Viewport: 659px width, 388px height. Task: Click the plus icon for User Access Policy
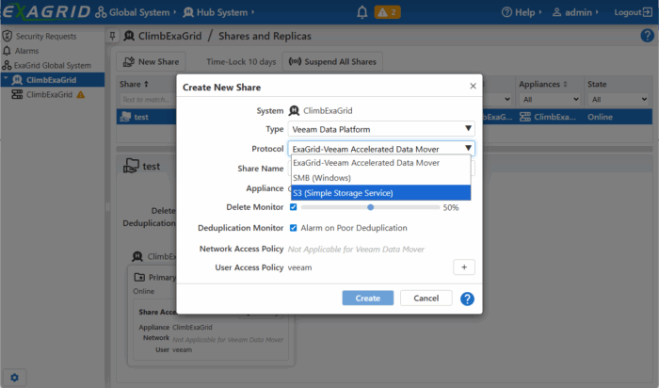tap(464, 267)
